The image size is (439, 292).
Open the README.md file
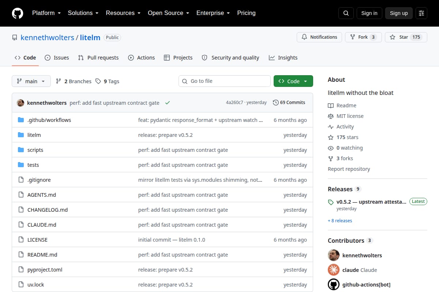(42, 255)
